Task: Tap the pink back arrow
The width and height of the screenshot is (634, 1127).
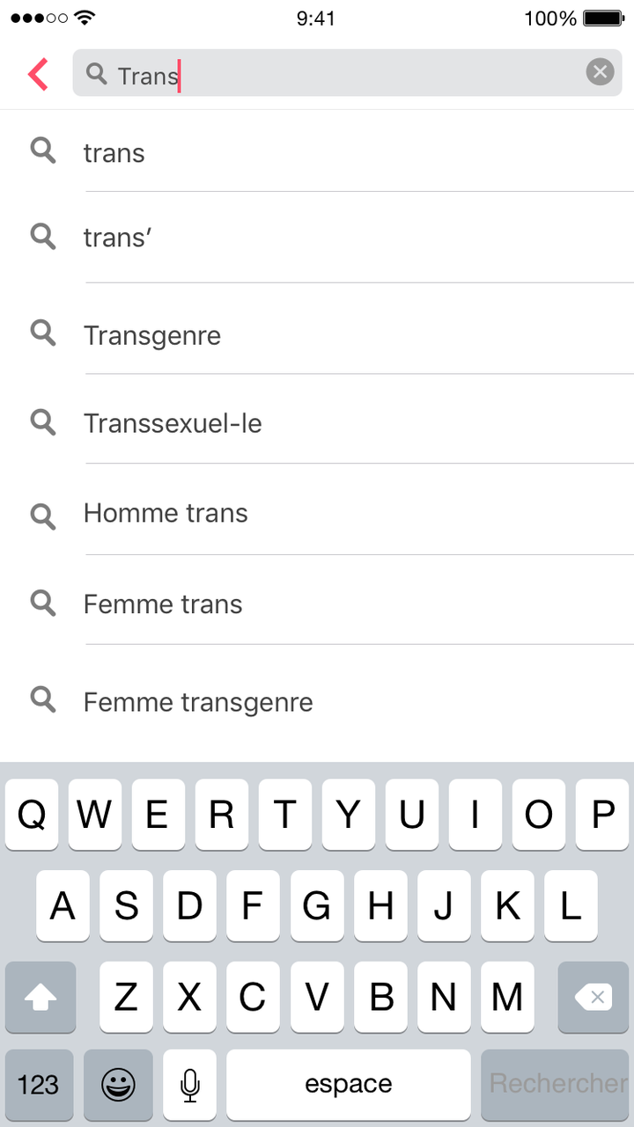Action: tap(38, 74)
